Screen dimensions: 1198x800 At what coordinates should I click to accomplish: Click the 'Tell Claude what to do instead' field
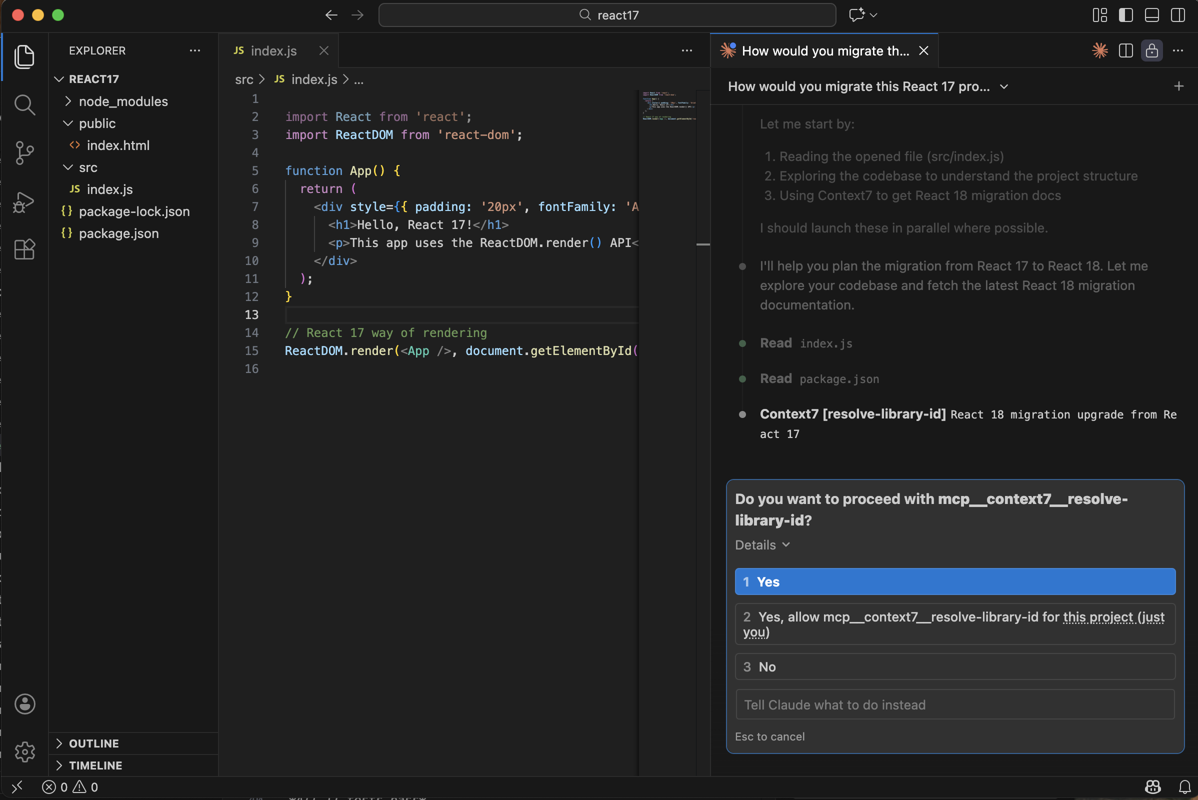click(x=954, y=704)
